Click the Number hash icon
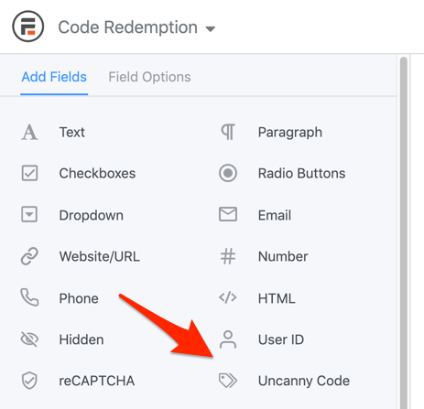The height and width of the screenshot is (409, 424). 228,256
